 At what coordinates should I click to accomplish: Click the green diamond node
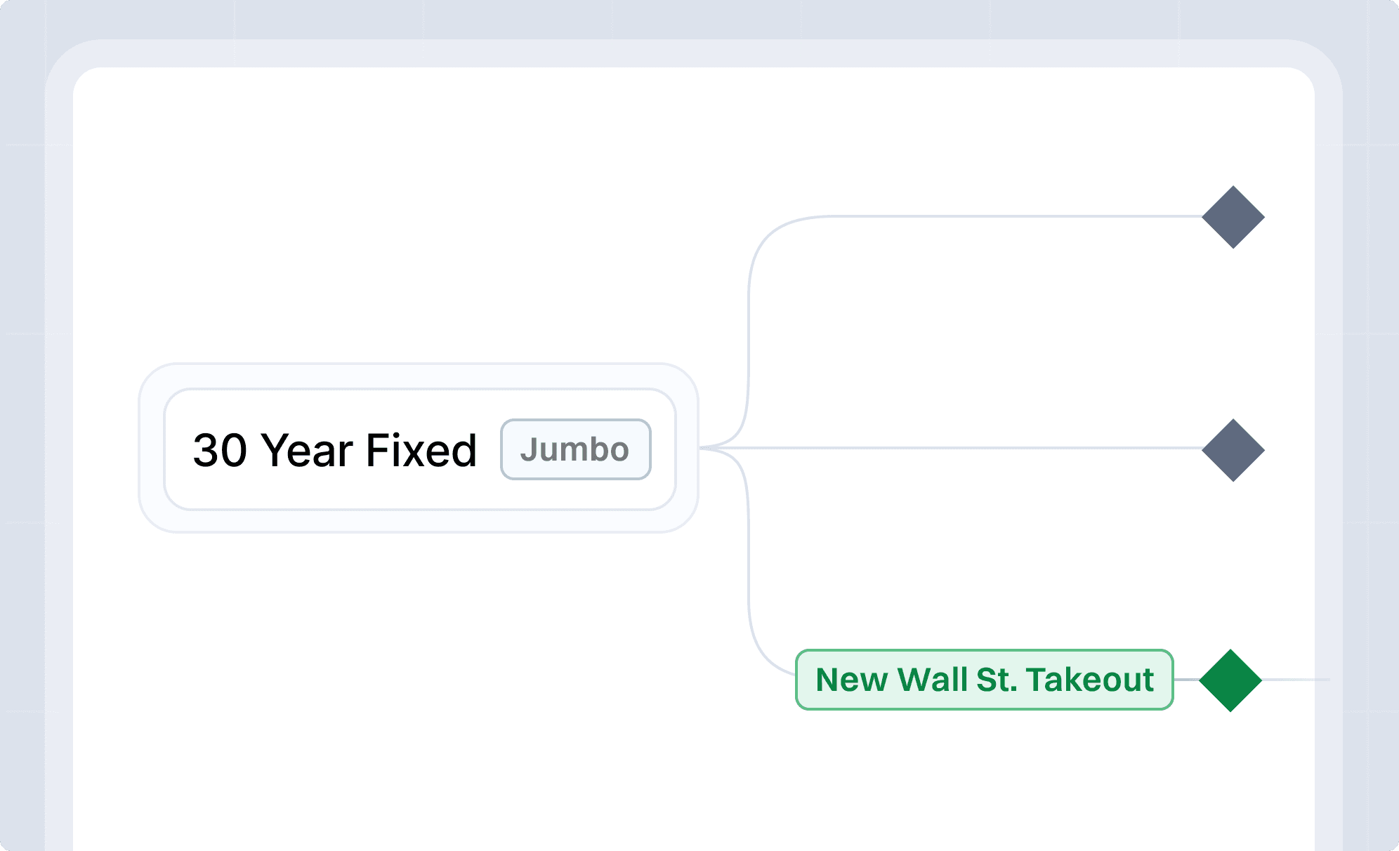[1230, 680]
